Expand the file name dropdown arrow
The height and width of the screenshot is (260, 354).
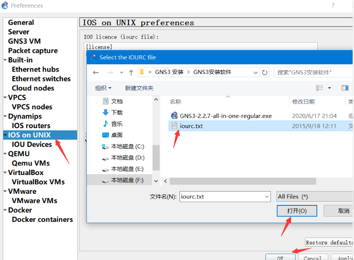tap(267, 197)
